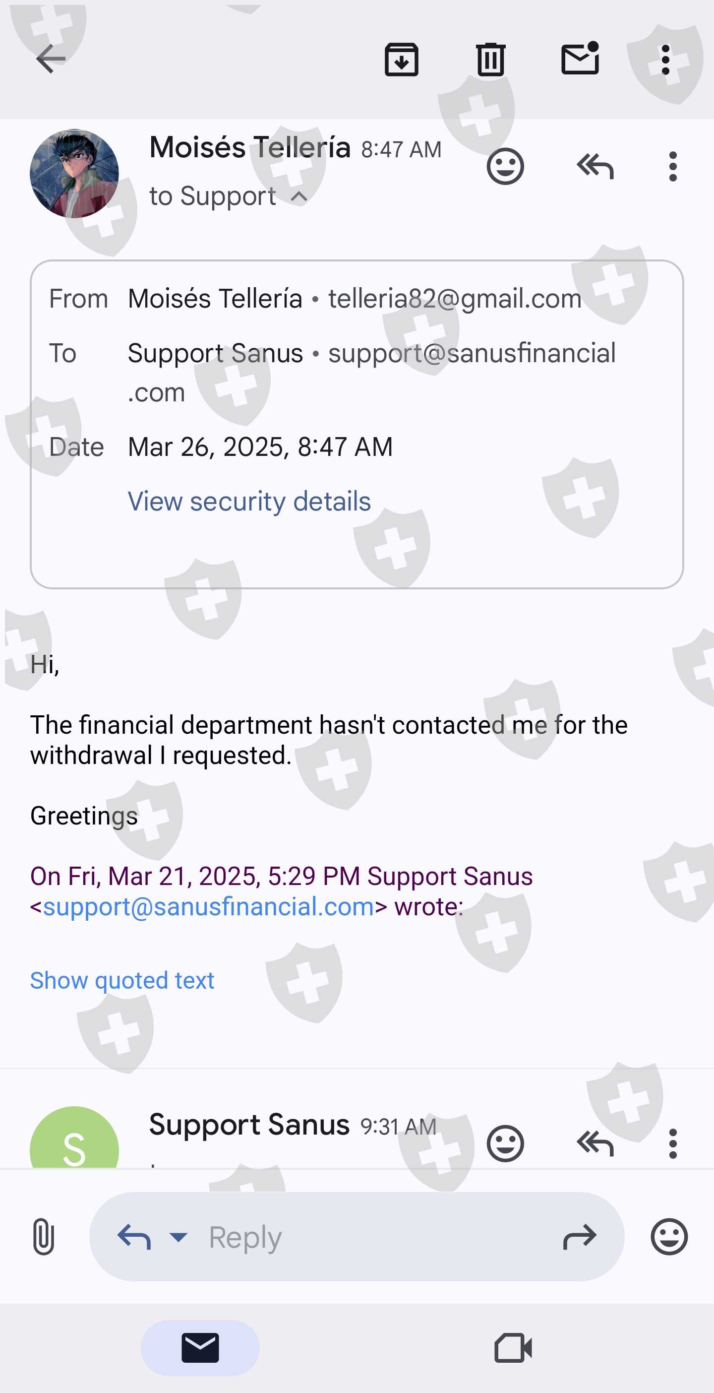Screen dimensions: 714x1393
Task: Open the top toolbar overflow menu
Action: click(x=665, y=59)
